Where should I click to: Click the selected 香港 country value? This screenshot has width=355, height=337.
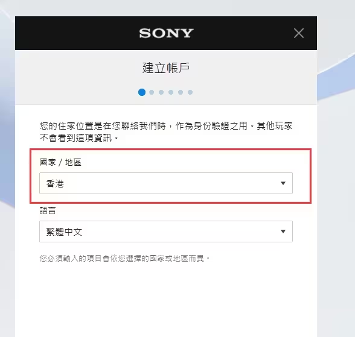(55, 183)
